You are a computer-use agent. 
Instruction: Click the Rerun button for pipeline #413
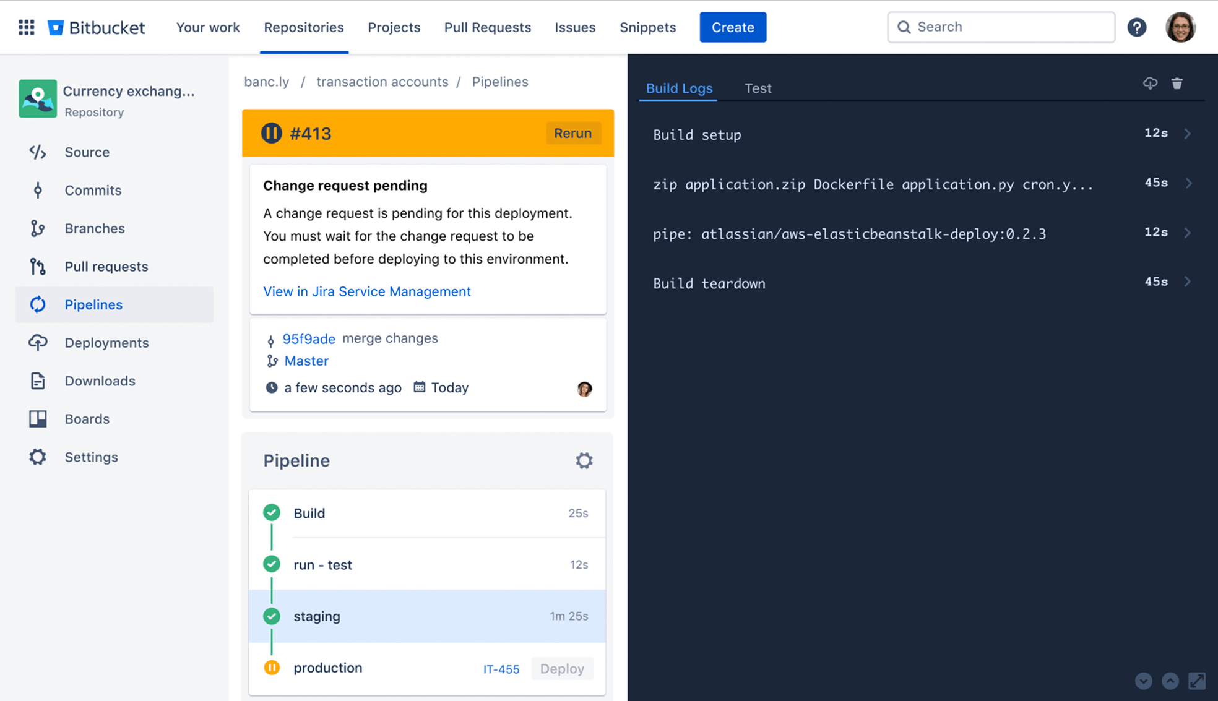[x=572, y=133]
